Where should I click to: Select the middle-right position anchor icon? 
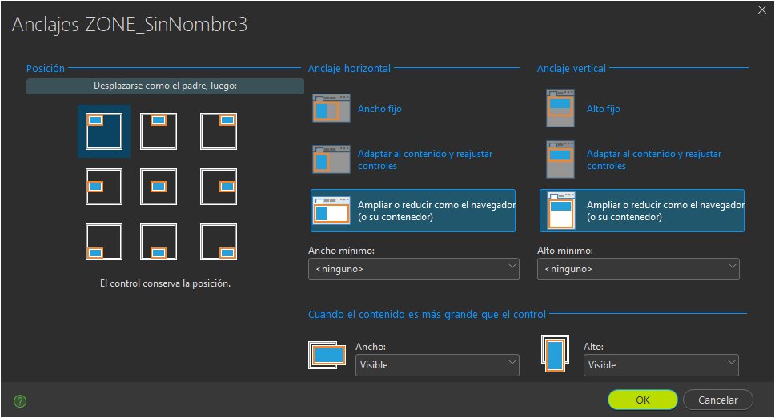tap(219, 187)
